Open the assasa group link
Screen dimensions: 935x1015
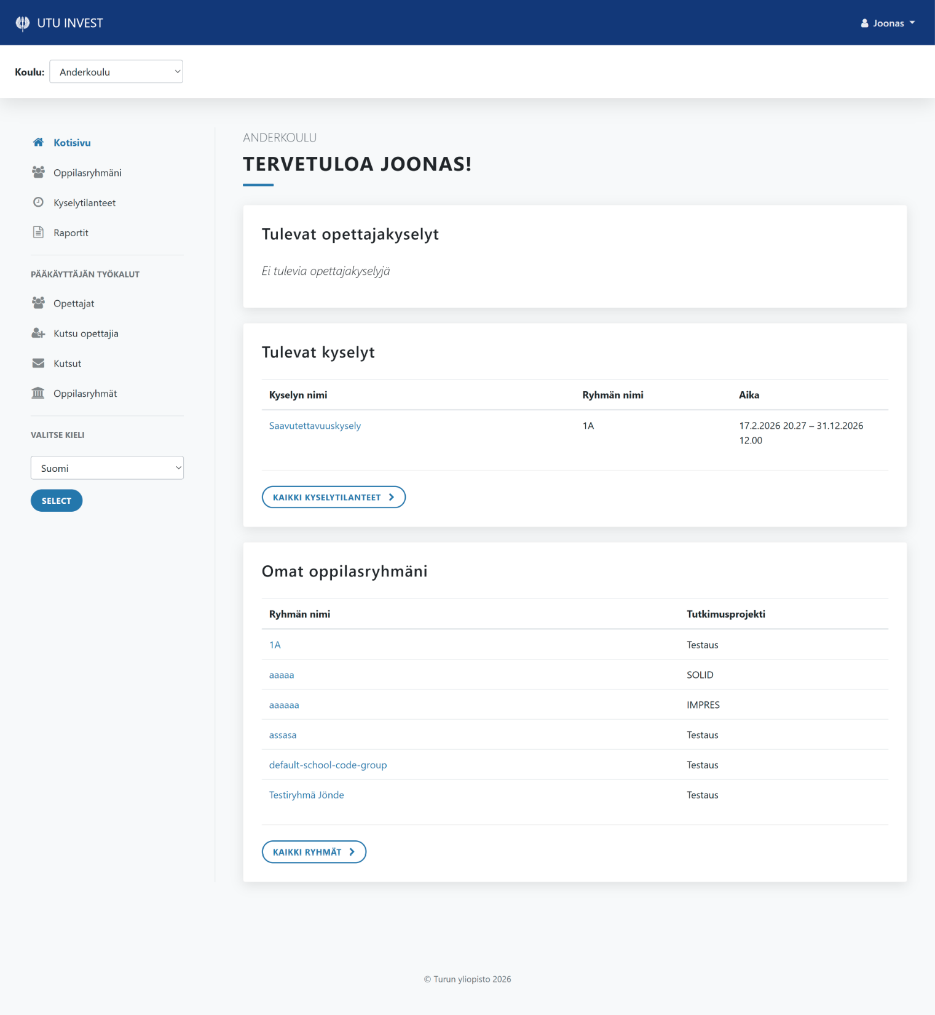(283, 735)
